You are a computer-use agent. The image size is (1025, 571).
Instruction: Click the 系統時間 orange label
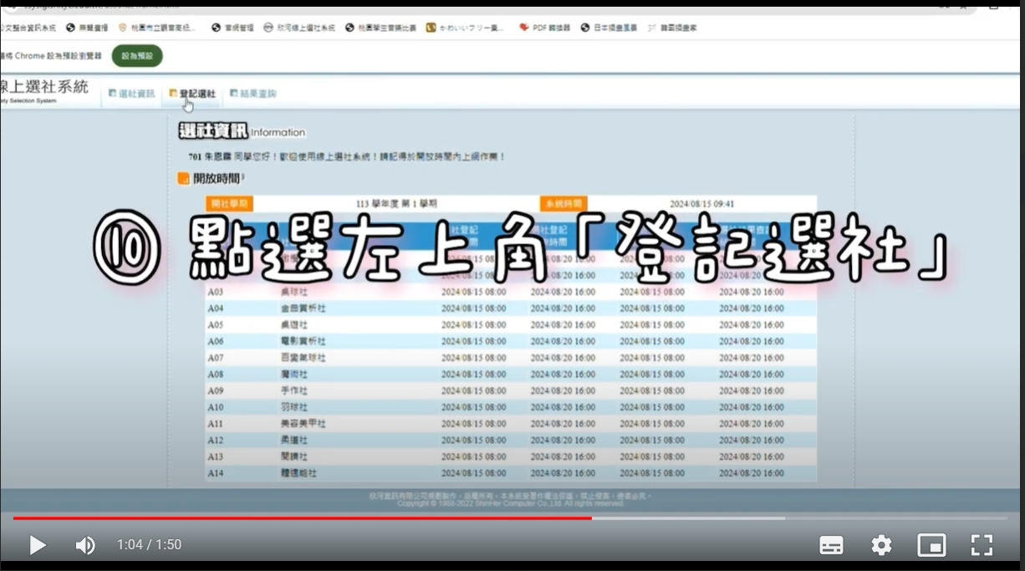pos(563,204)
